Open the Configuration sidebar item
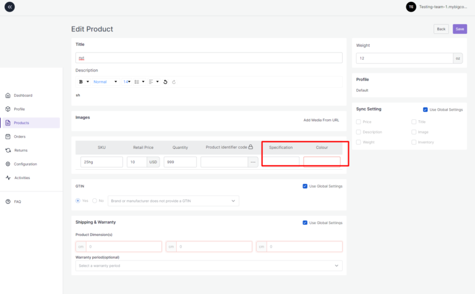475x294 pixels. 25,164
